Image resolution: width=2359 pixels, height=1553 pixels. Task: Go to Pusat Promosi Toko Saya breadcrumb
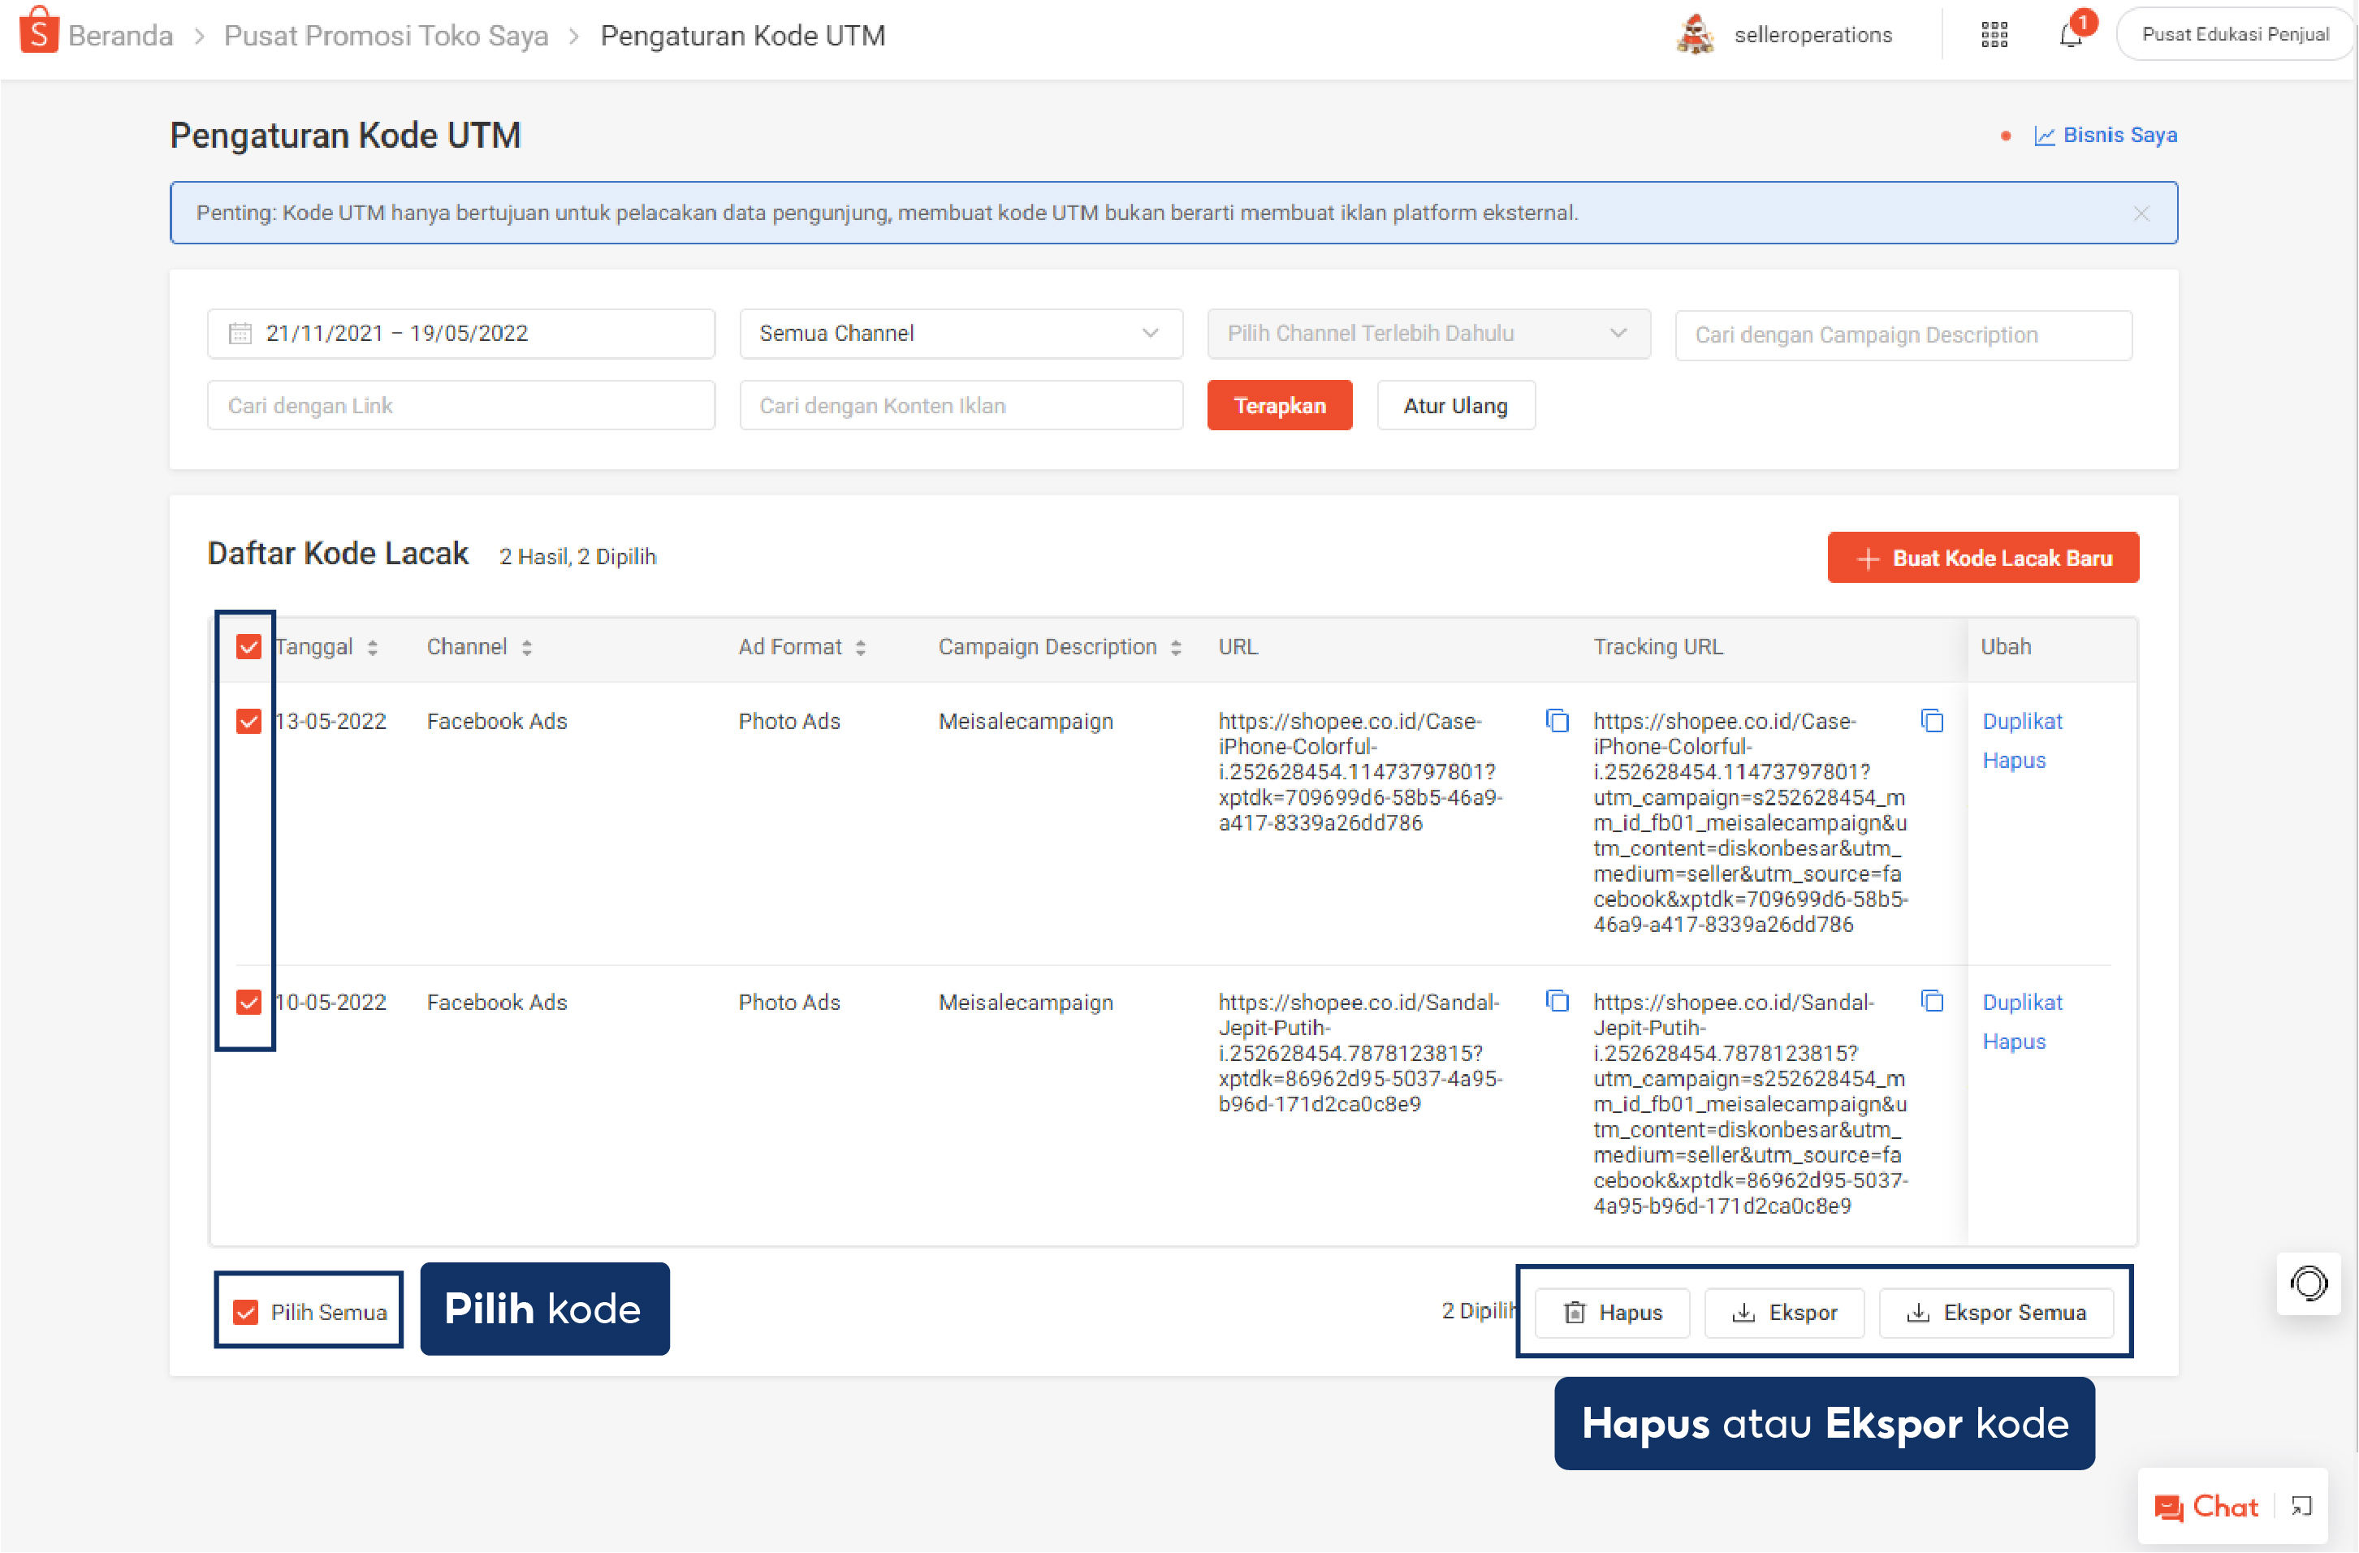pos(386,36)
